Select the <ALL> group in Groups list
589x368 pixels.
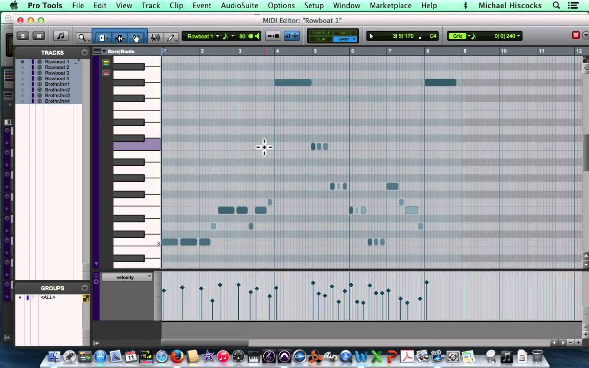48,297
